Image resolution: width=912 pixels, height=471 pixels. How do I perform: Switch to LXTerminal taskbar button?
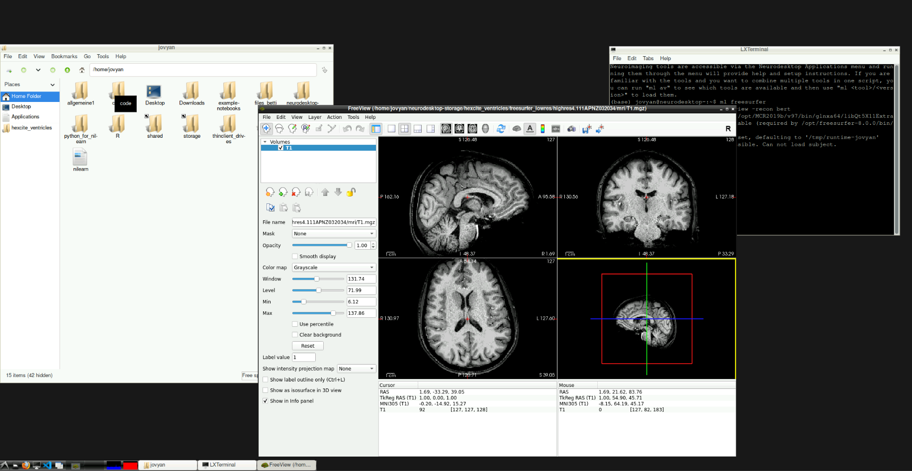coord(227,465)
